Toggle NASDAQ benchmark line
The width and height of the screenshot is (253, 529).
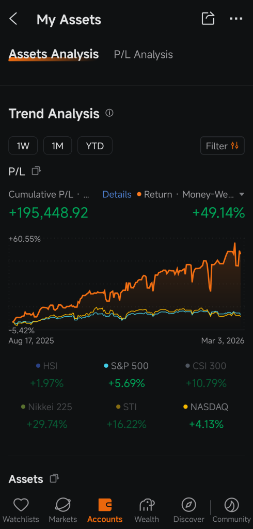206,407
